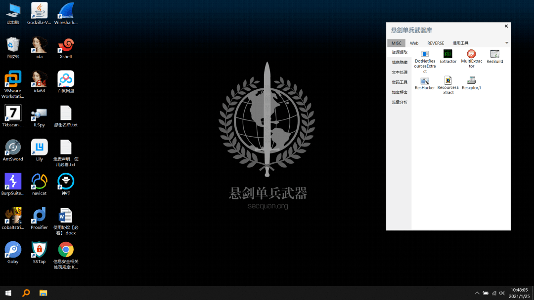Select the MISC tab
The height and width of the screenshot is (300, 534).
pos(397,43)
